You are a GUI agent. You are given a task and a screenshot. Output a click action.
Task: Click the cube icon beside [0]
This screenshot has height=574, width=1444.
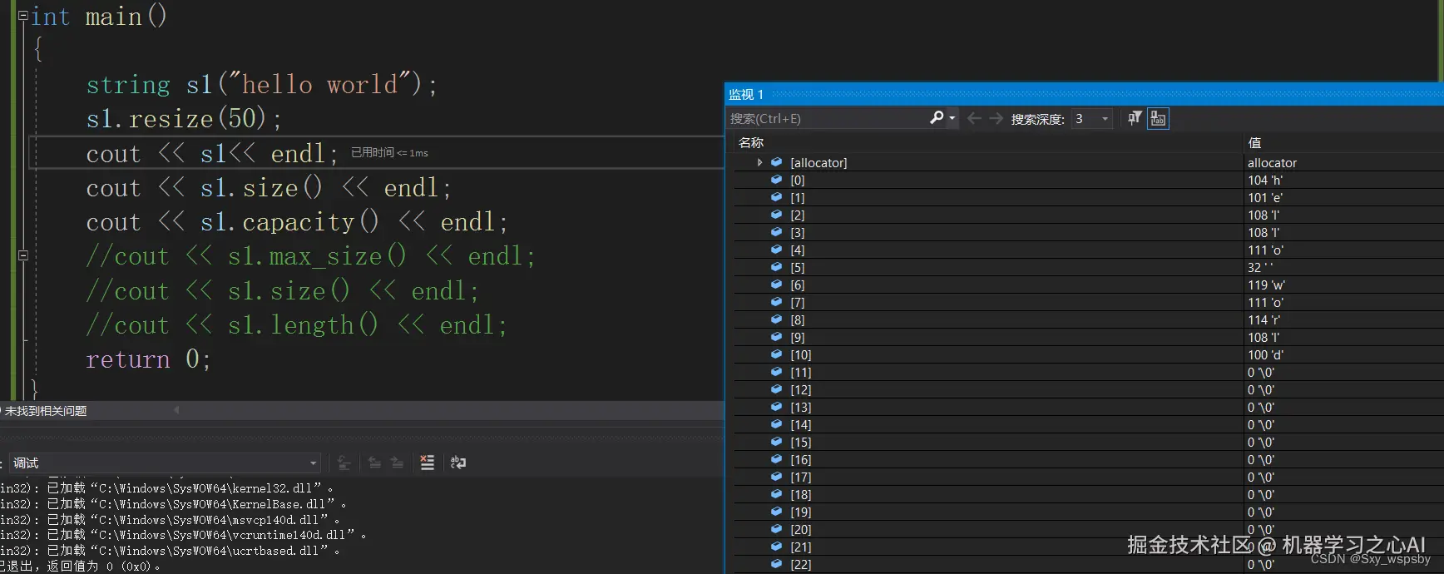point(776,180)
